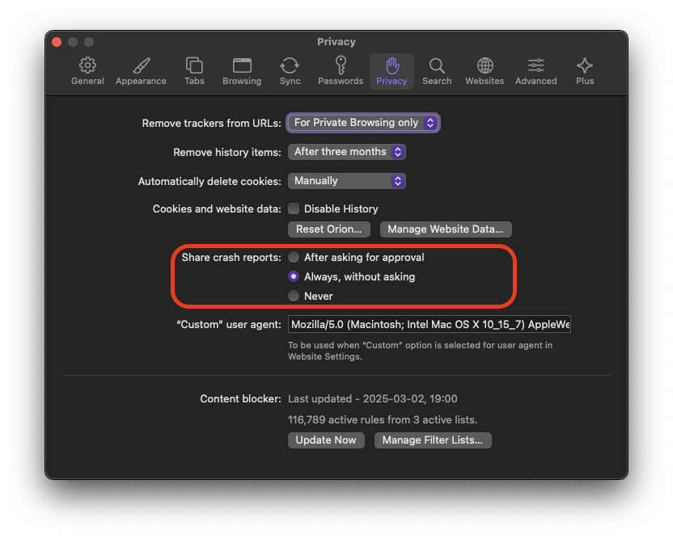
Task: Open the Websites globe icon
Action: point(485,66)
